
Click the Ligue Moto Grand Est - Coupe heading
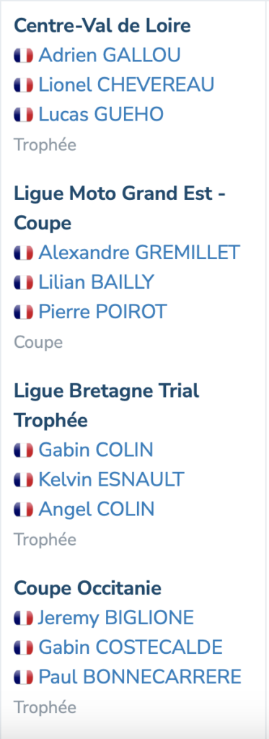click(120, 209)
